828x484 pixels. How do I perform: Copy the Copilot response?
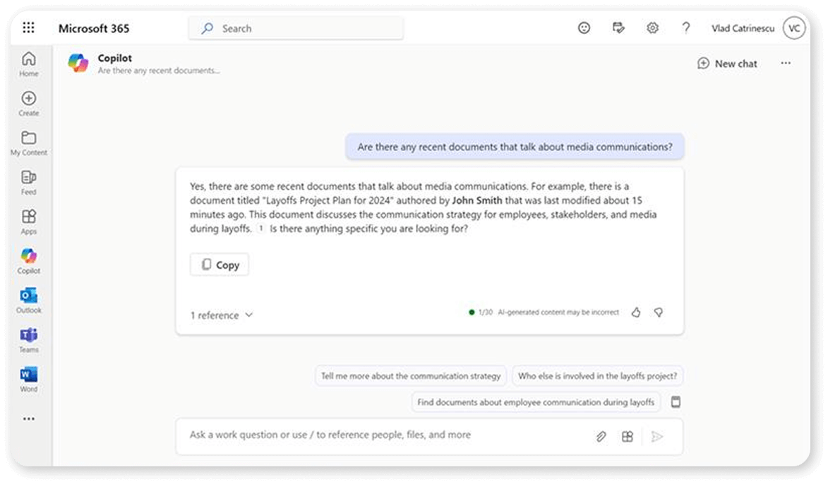click(x=220, y=265)
